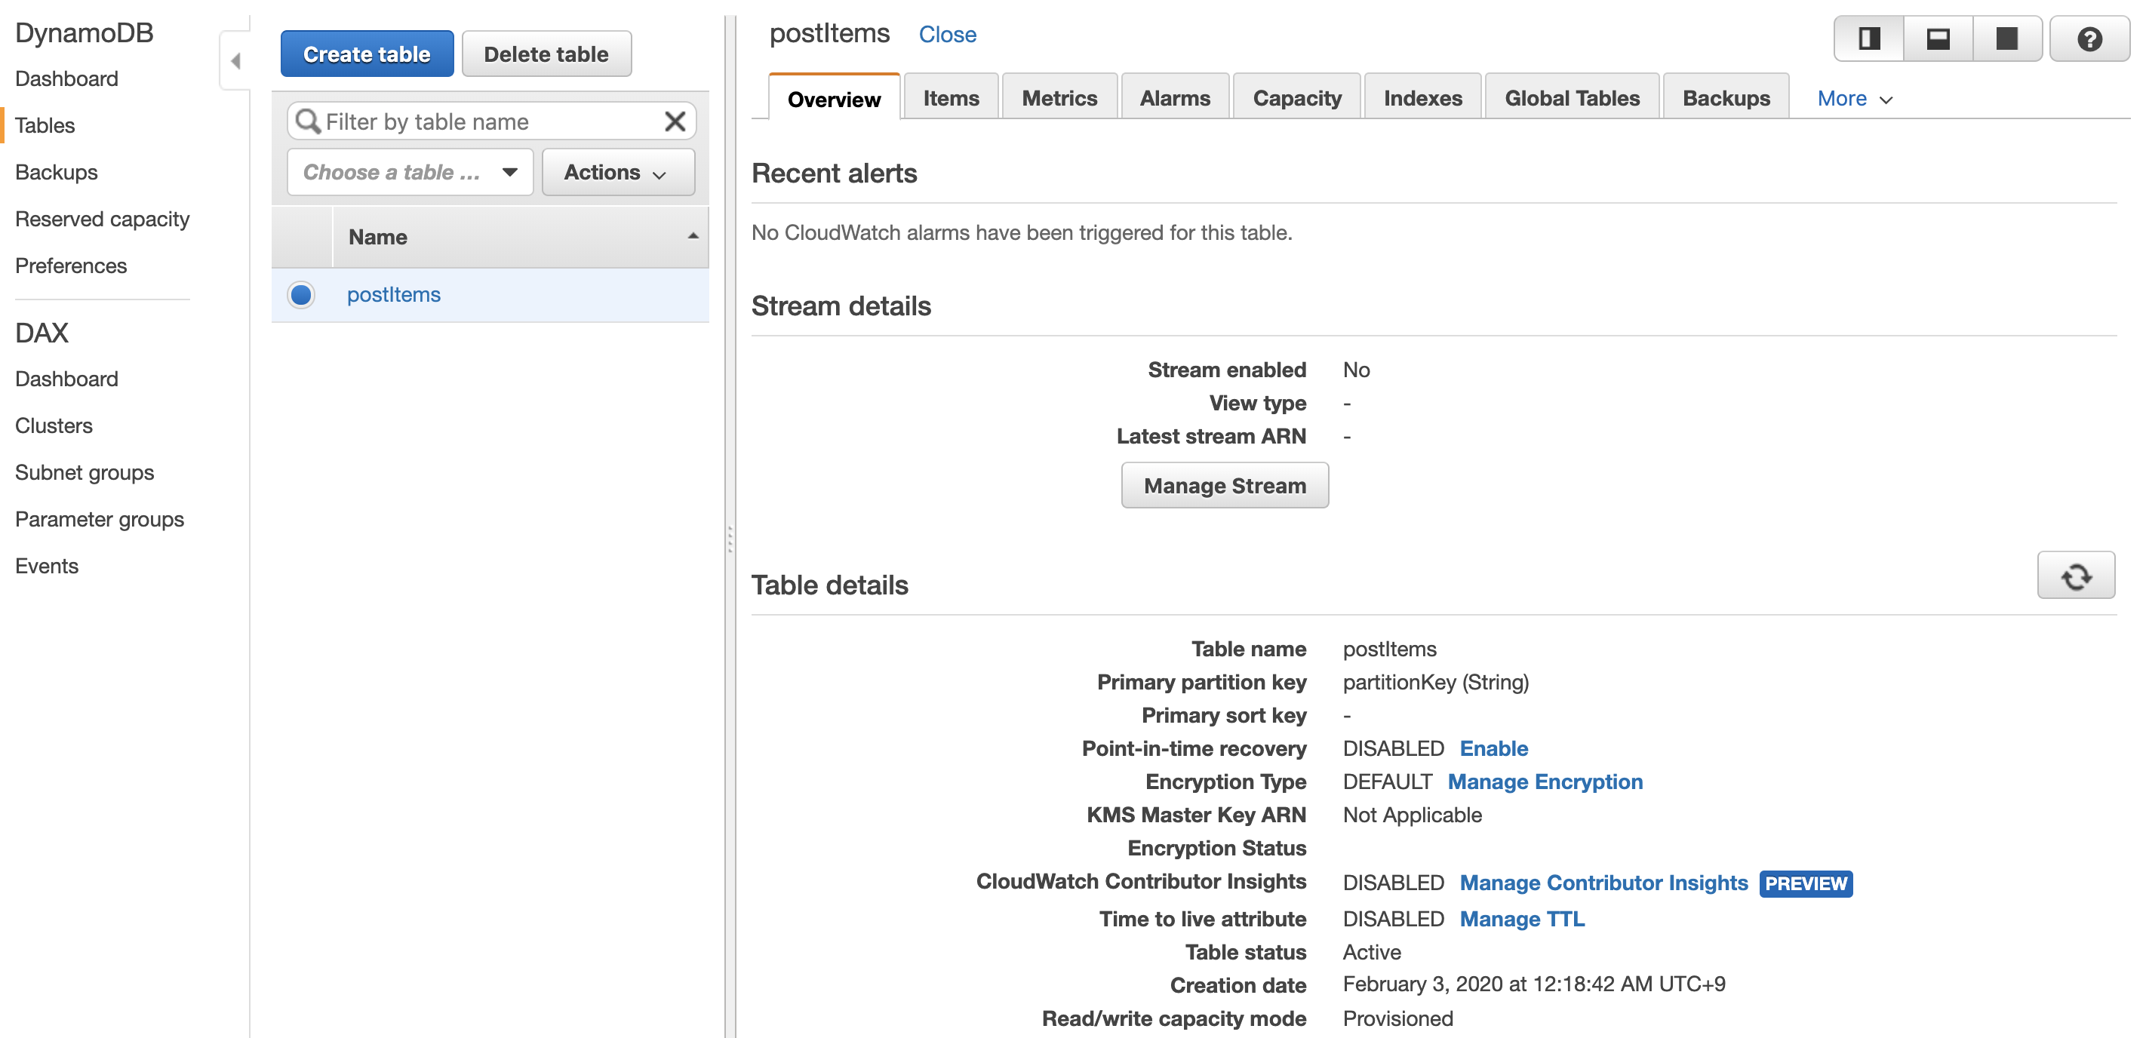The height and width of the screenshot is (1038, 2146).
Task: Collapse the left navigation panel arrow
Action: (x=235, y=61)
